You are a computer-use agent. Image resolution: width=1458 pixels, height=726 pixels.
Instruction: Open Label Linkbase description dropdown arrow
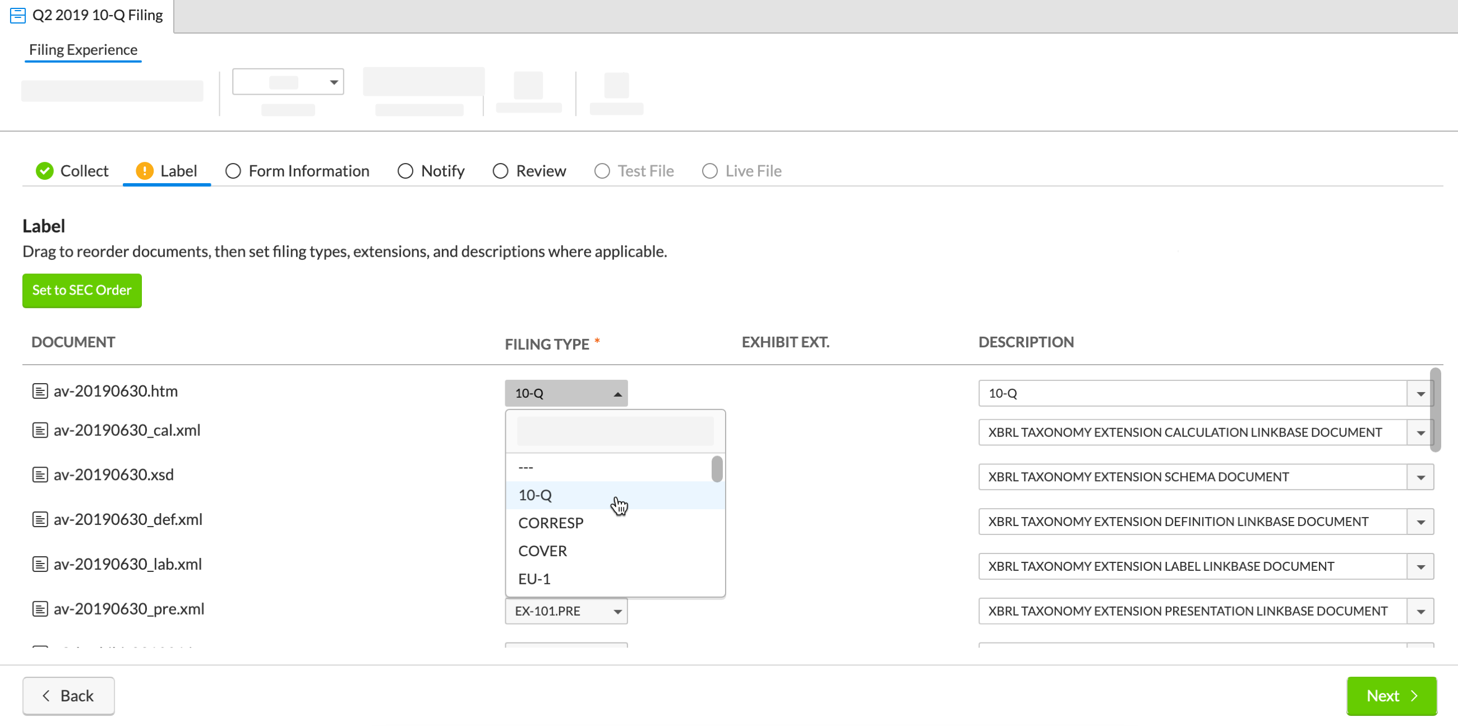(1420, 566)
